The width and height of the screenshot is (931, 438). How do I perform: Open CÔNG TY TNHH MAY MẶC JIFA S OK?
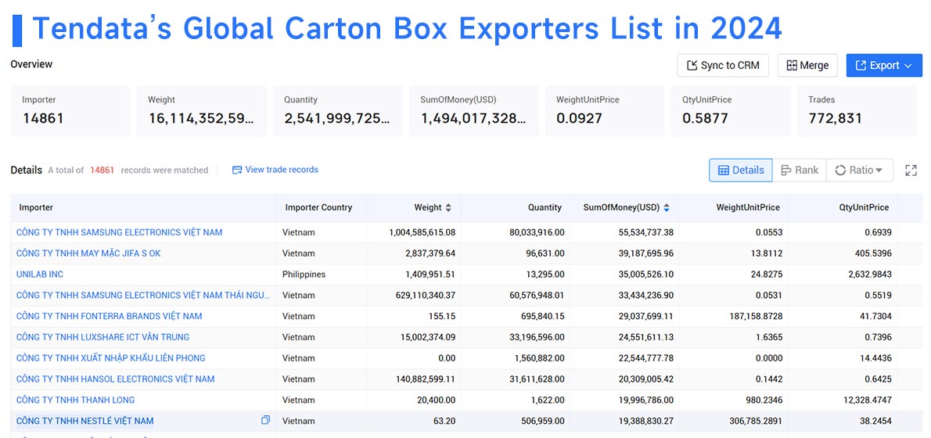pos(88,253)
